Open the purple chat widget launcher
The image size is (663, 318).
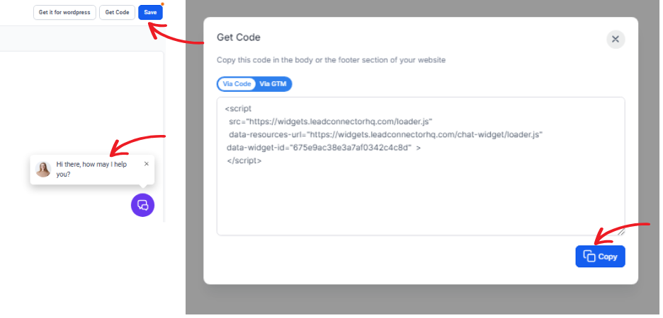142,206
